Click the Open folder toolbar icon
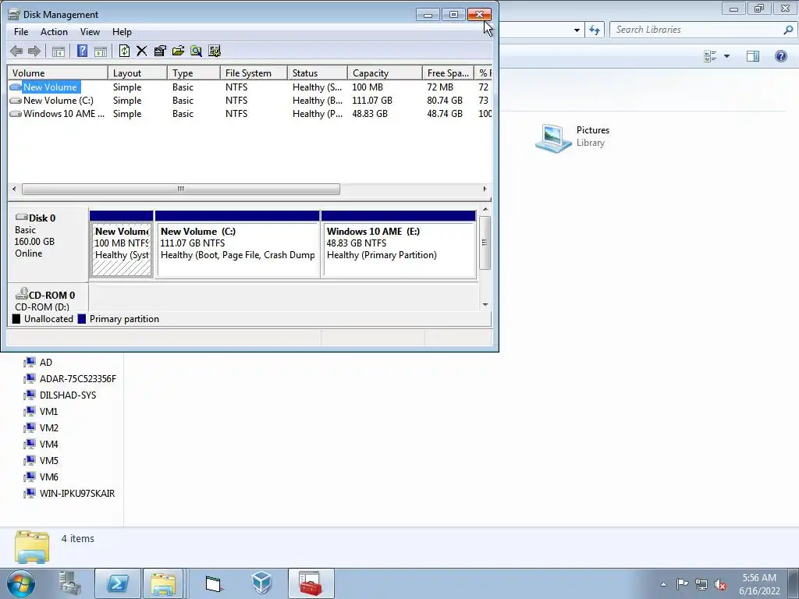The image size is (799, 599). click(x=179, y=51)
